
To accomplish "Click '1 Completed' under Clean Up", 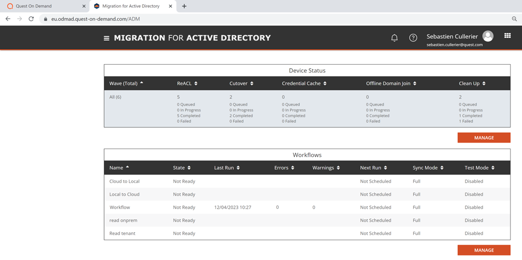I will [470, 115].
